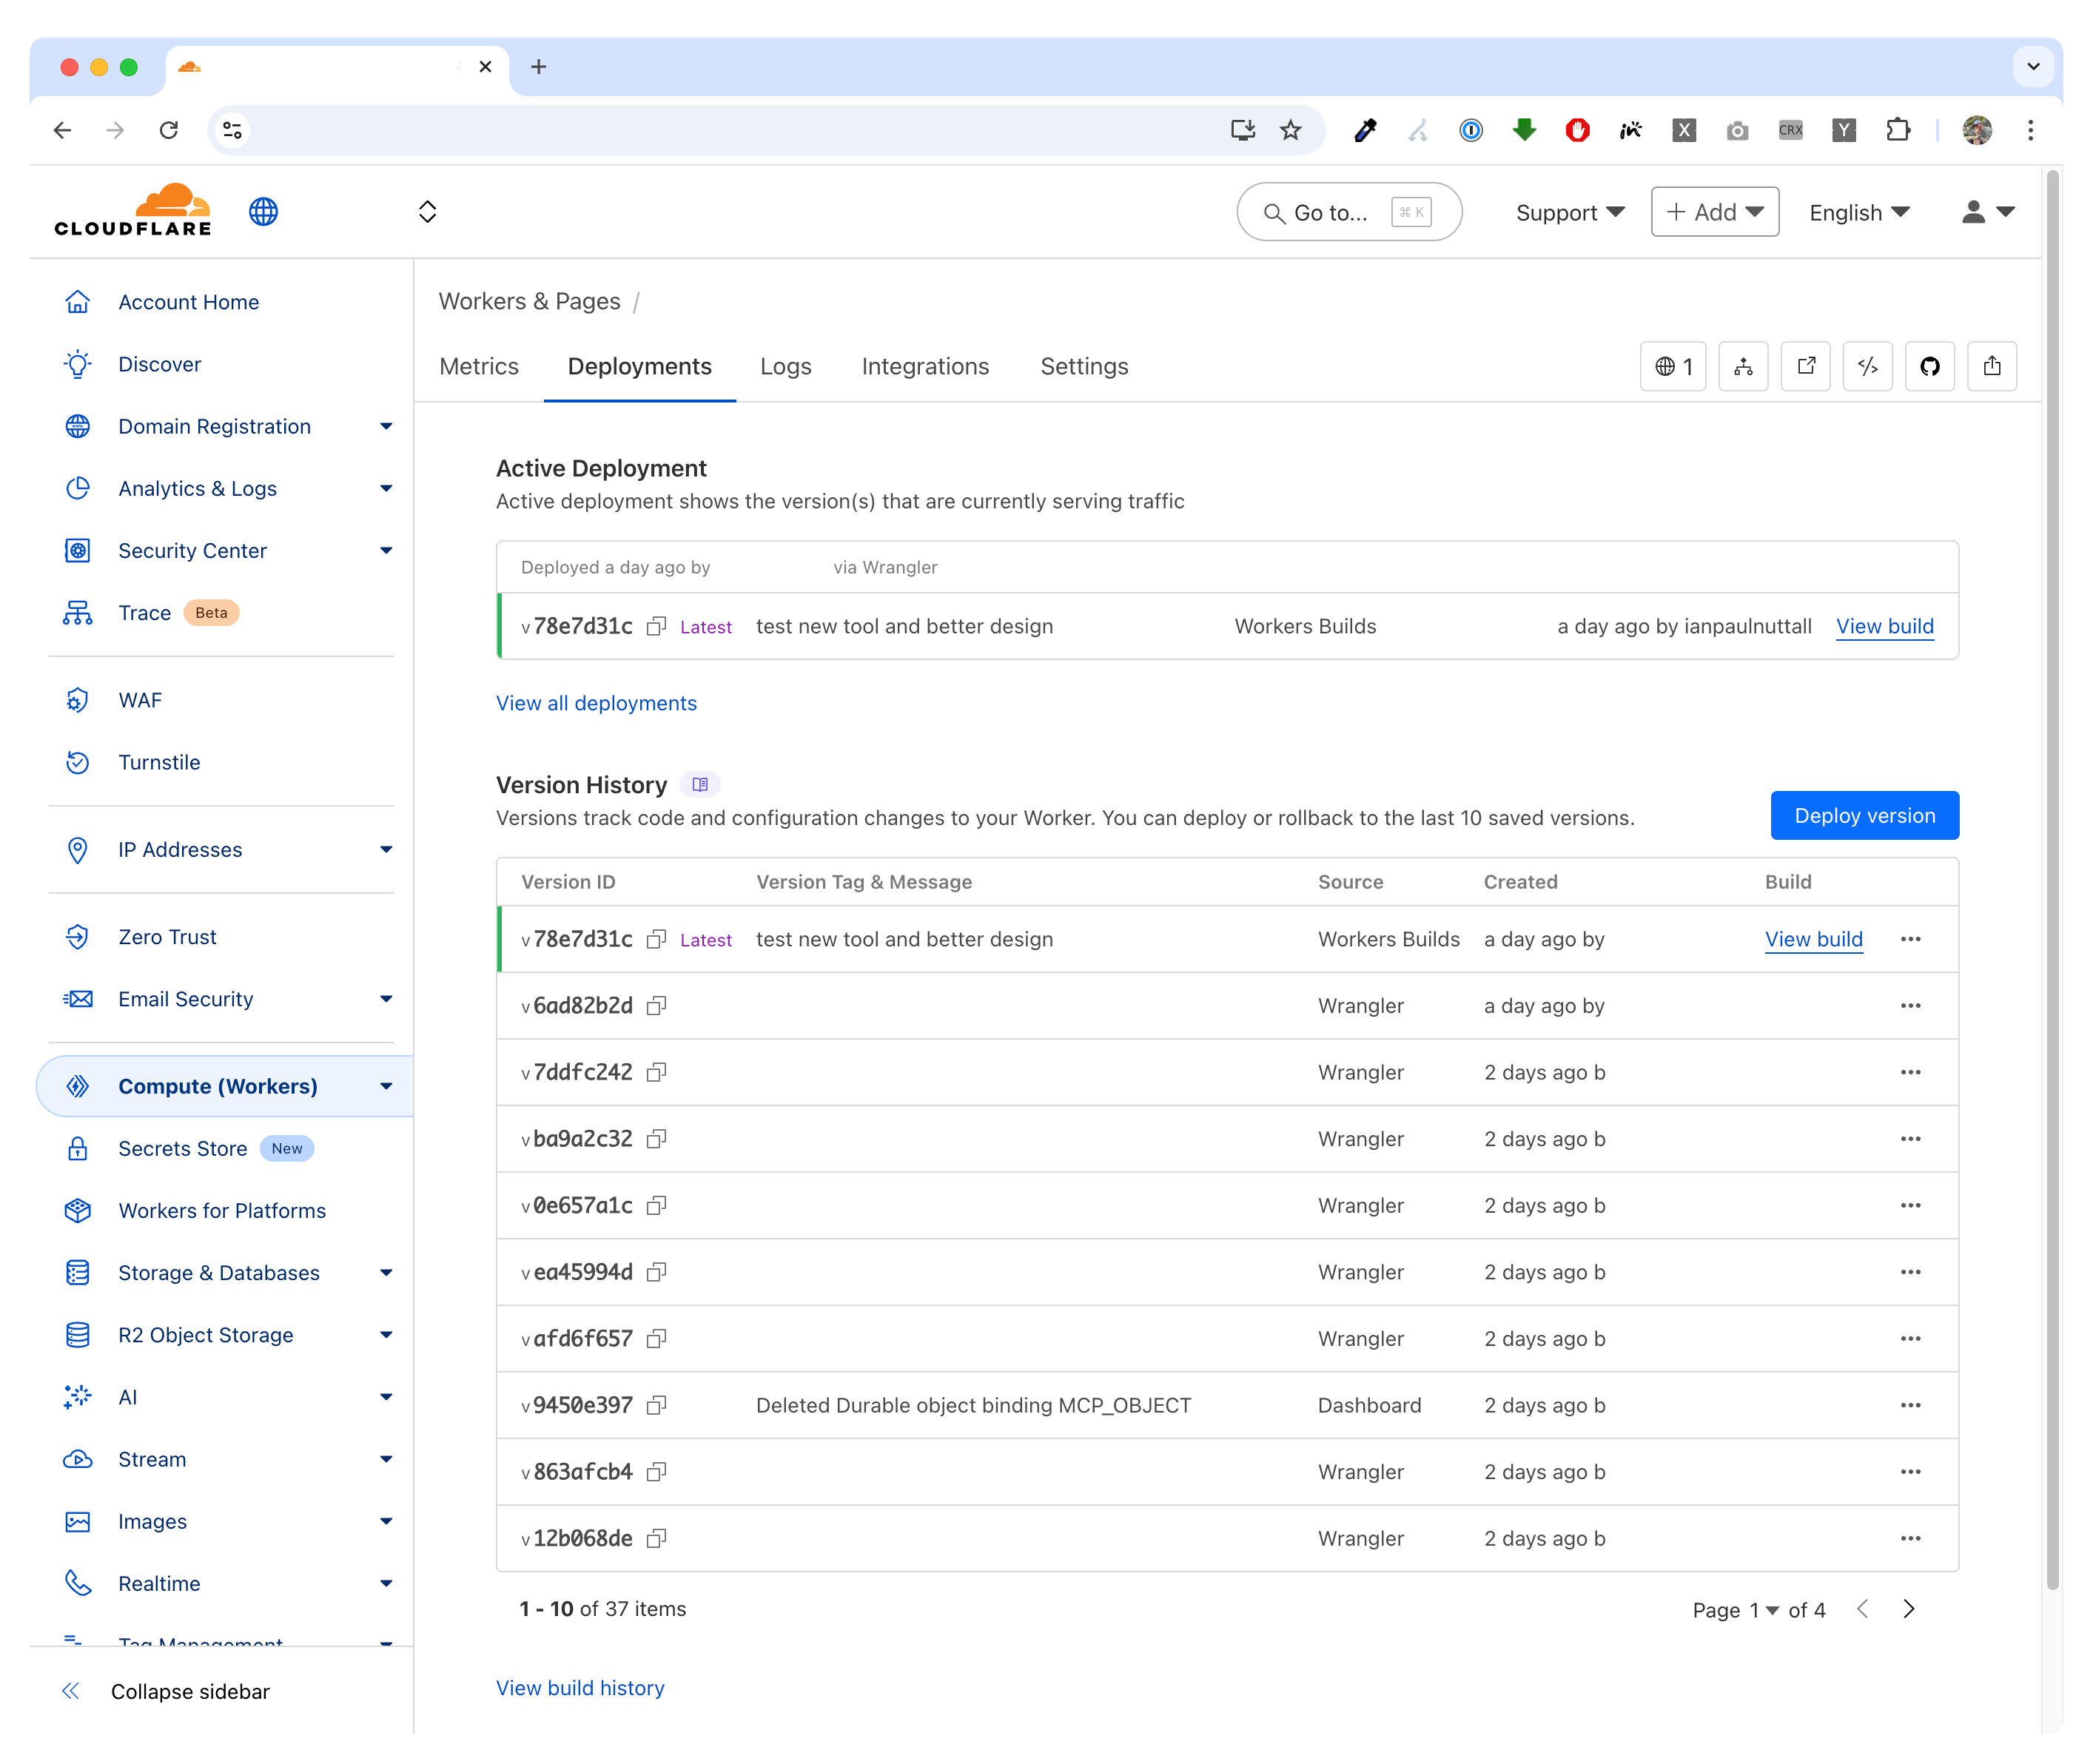The image size is (2093, 1764).
Task: Click the deployment graph icon next to globe
Action: pos(1744,366)
